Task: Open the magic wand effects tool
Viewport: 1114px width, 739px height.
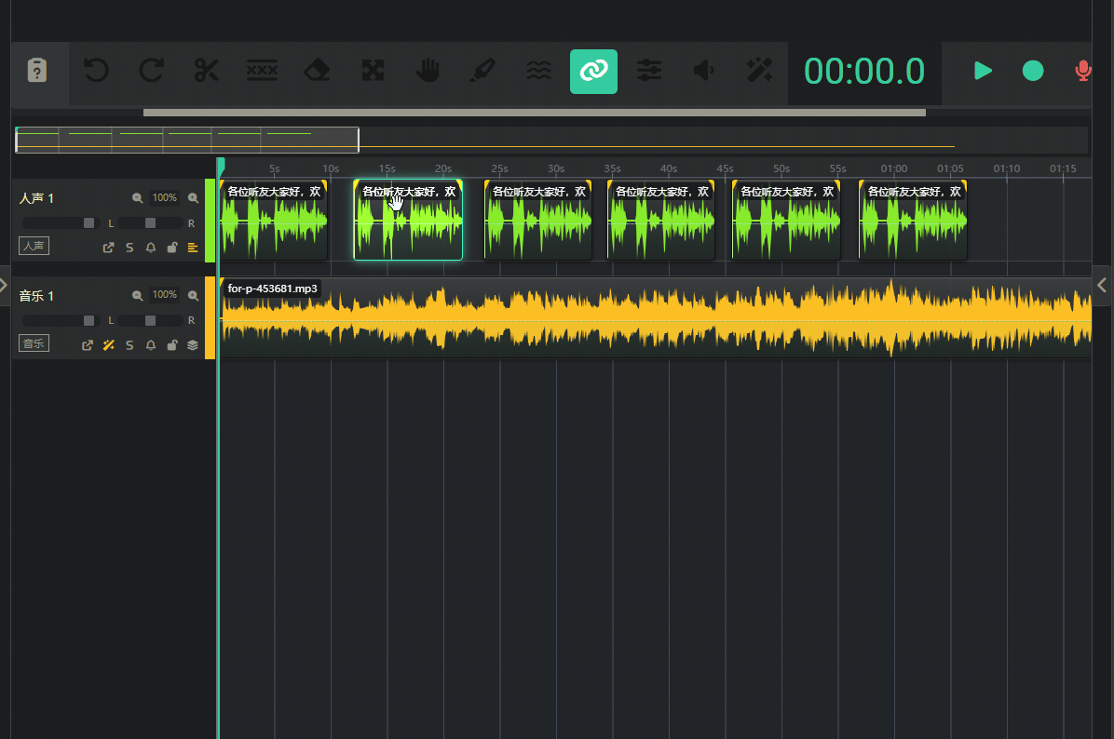Action: tap(759, 71)
